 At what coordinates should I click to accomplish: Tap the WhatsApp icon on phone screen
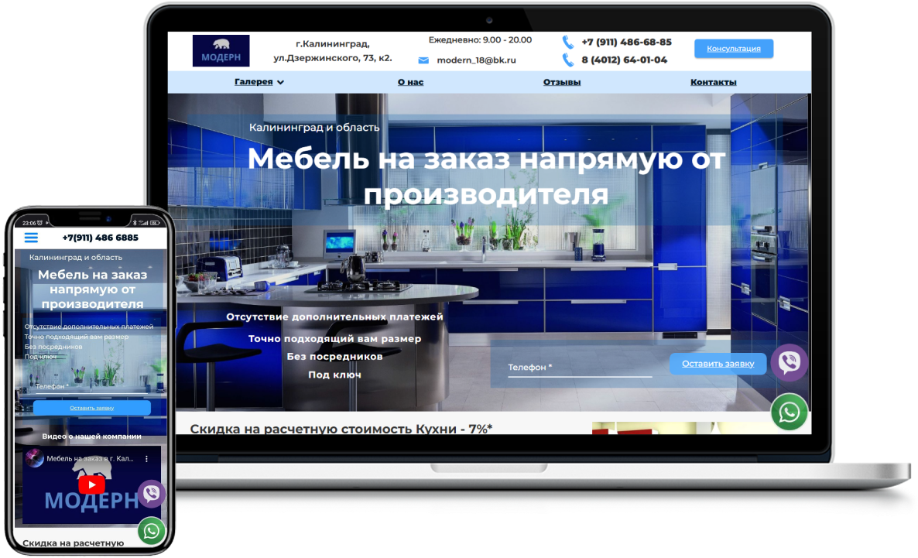(151, 530)
